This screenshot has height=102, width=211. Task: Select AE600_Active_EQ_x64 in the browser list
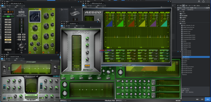pyautogui.click(x=189, y=27)
